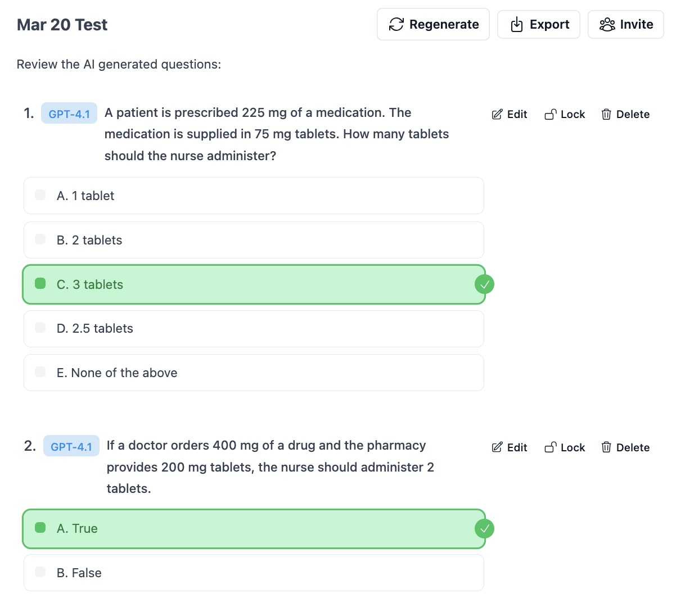Image resolution: width=685 pixels, height=607 pixels.
Task: Click the green checkmark beside A. True
Action: pos(484,529)
